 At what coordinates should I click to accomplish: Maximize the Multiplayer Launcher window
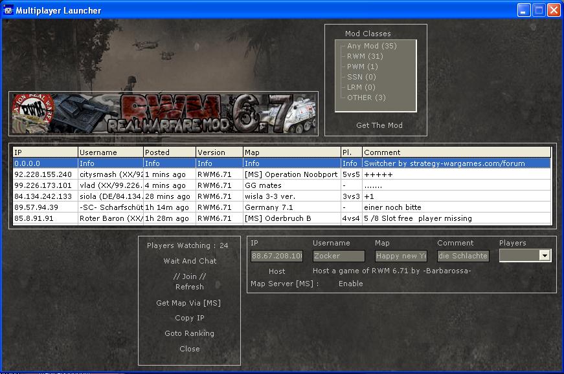[539, 10]
